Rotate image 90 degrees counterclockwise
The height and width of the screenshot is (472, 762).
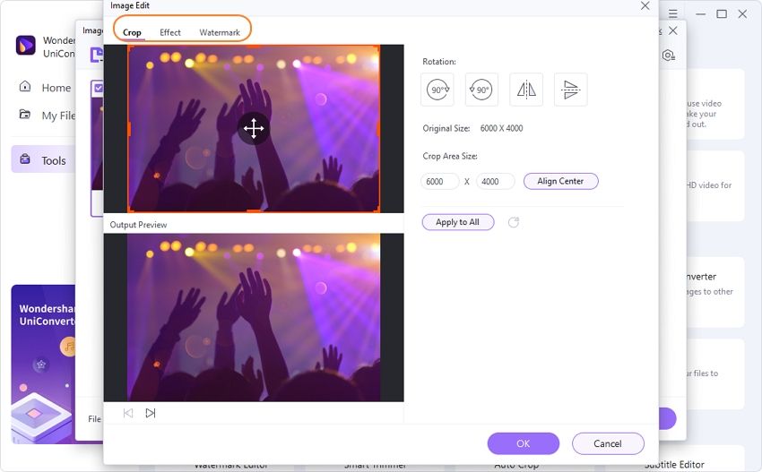click(481, 90)
